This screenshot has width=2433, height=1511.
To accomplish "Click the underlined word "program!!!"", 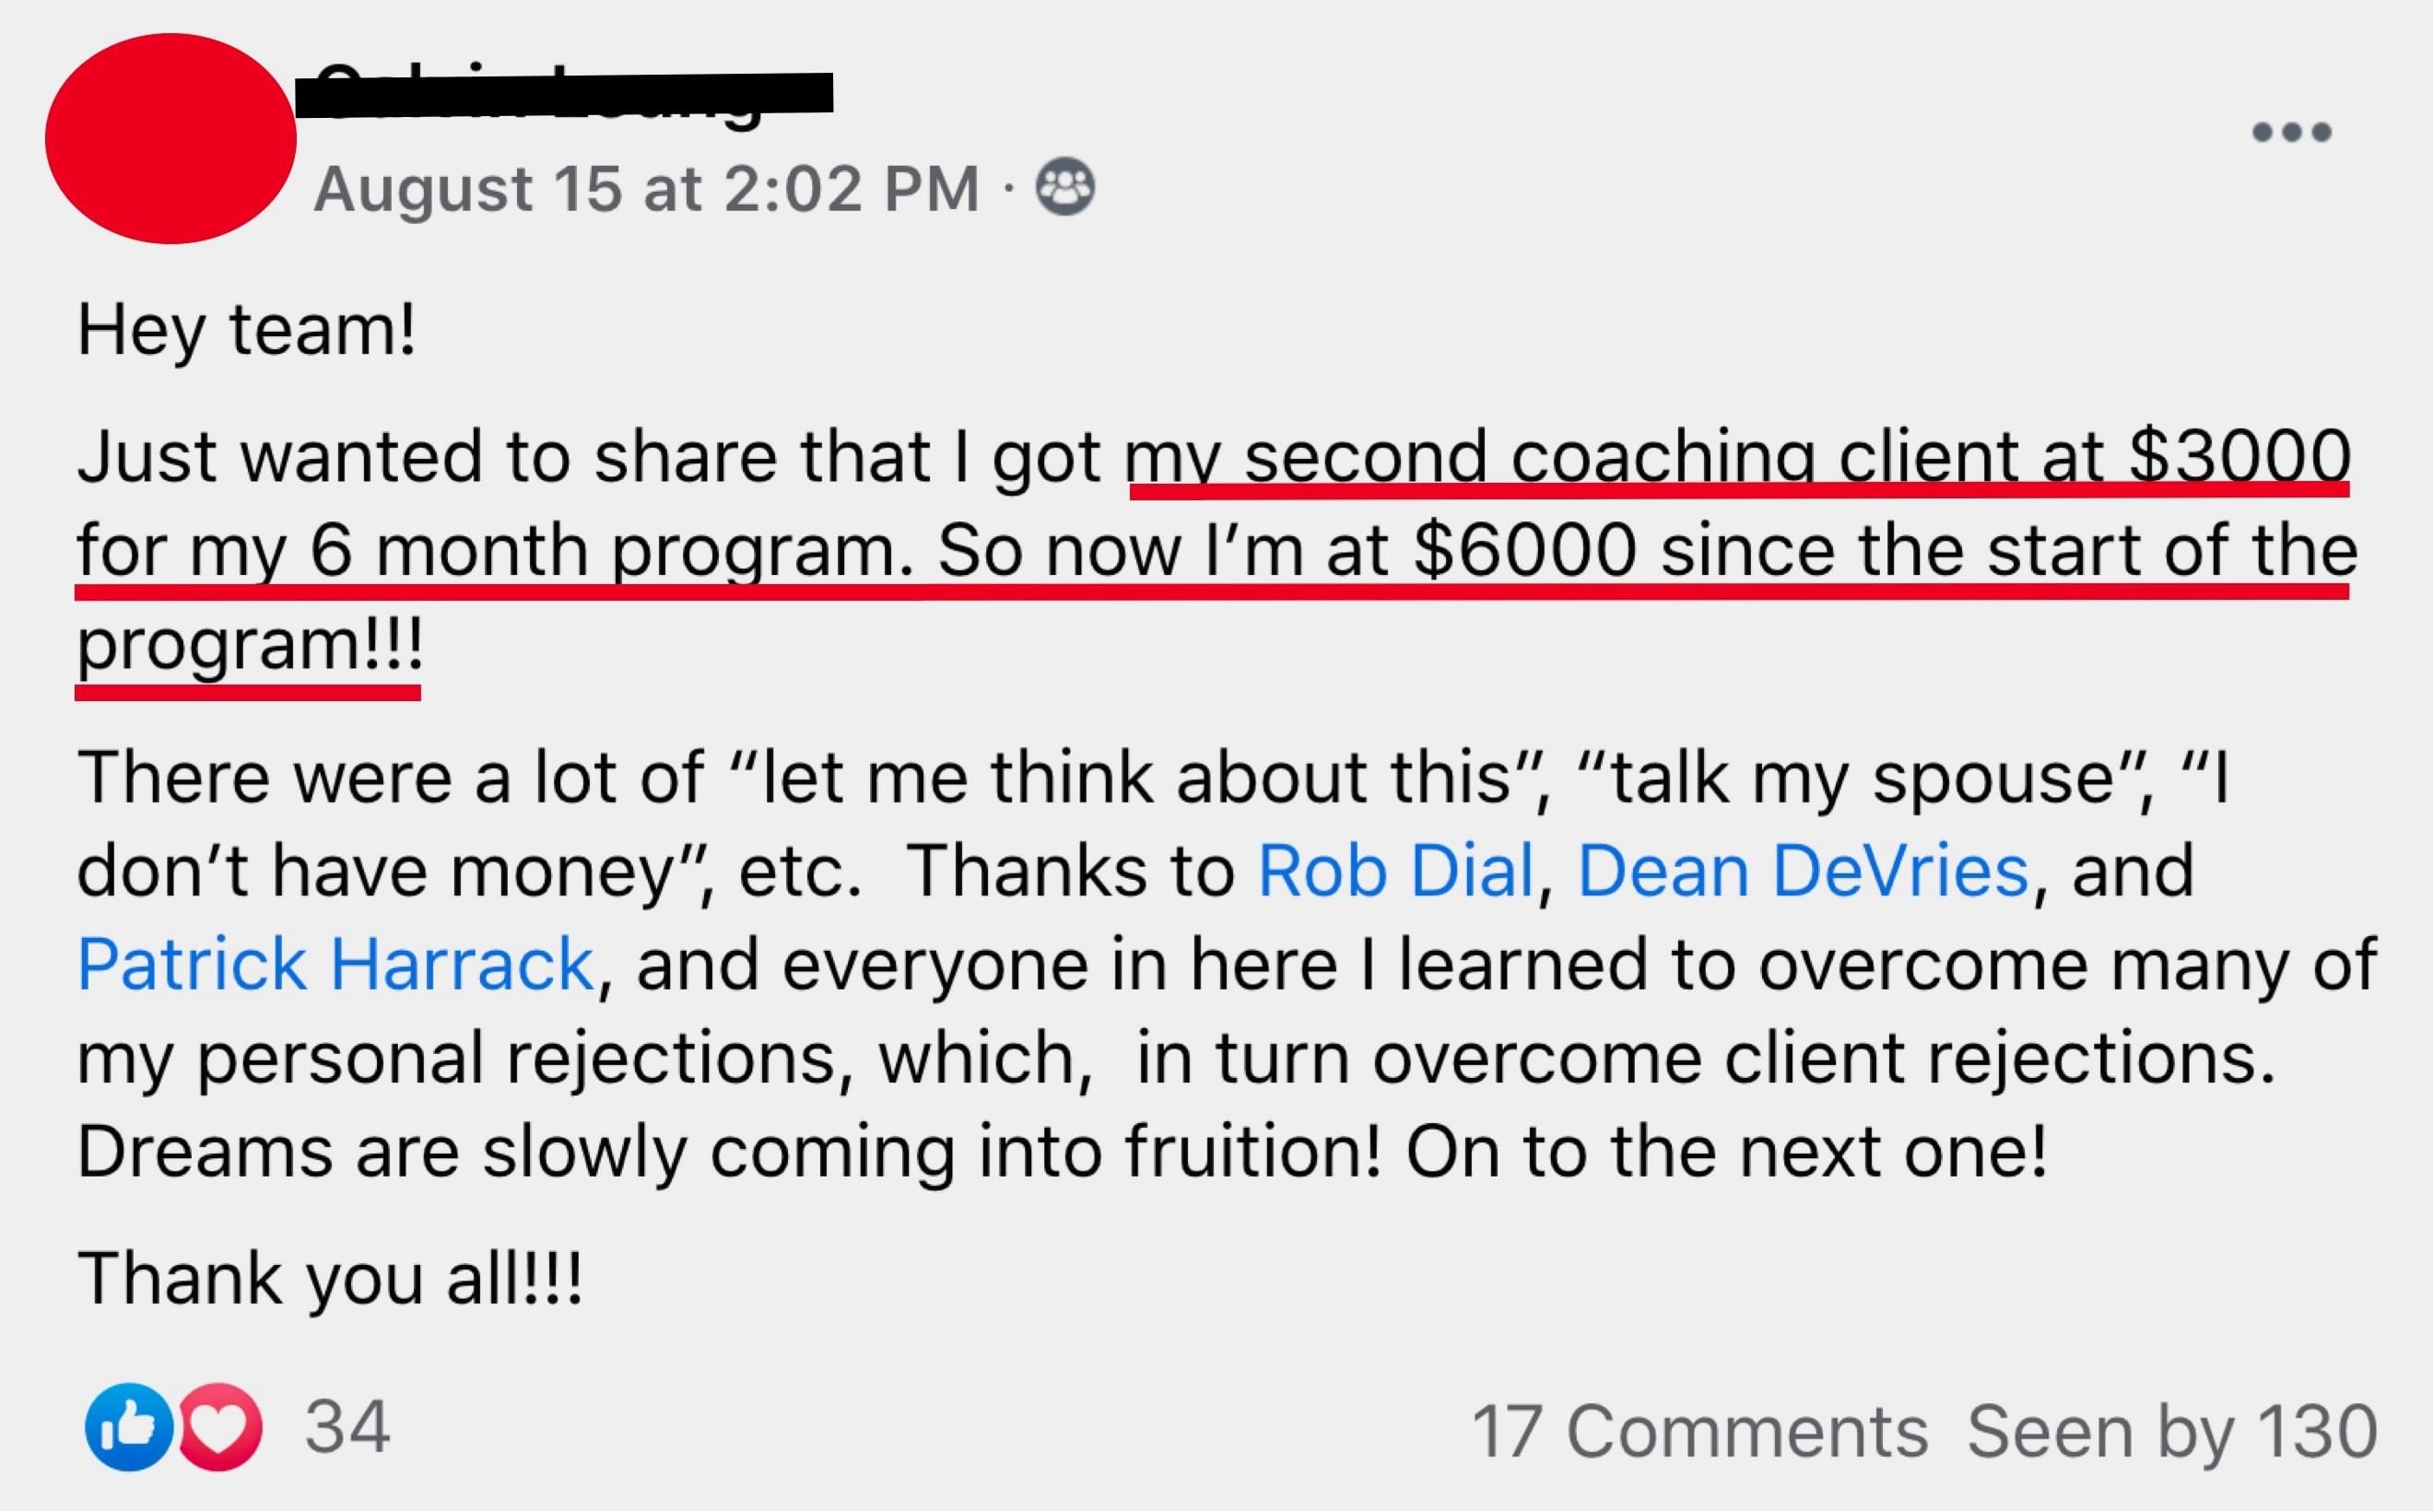I will (x=250, y=647).
